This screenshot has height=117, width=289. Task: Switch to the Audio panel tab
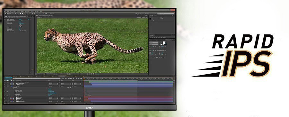pyautogui.click(x=155, y=16)
